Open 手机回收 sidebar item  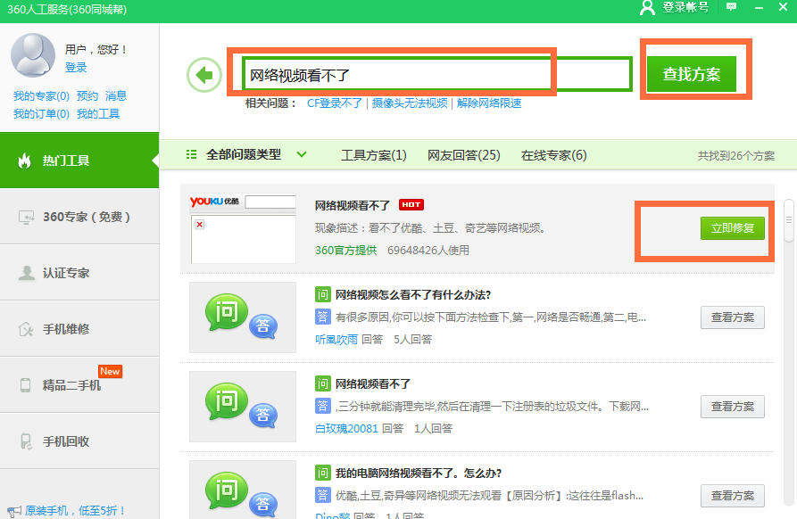(x=79, y=441)
